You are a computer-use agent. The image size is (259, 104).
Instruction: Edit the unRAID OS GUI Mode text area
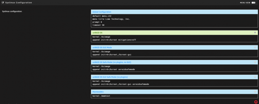click(x=174, y=53)
